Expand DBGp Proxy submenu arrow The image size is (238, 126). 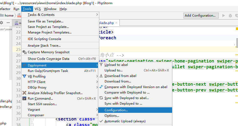[x=97, y=87]
